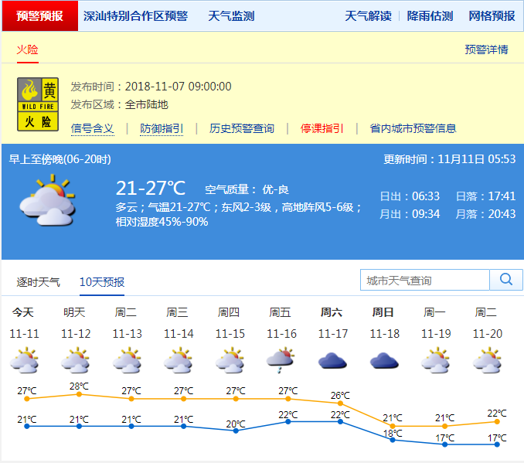The image size is (524, 463).
Task: Open the 预警详情 link
Action: pyautogui.click(x=486, y=49)
